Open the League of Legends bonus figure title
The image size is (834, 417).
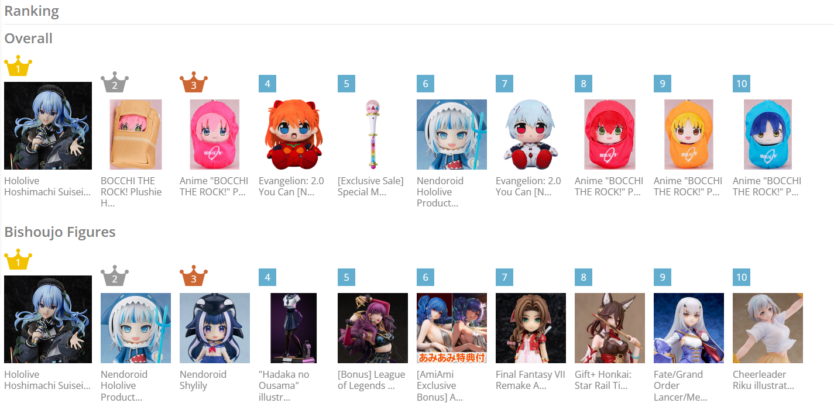pyautogui.click(x=371, y=380)
